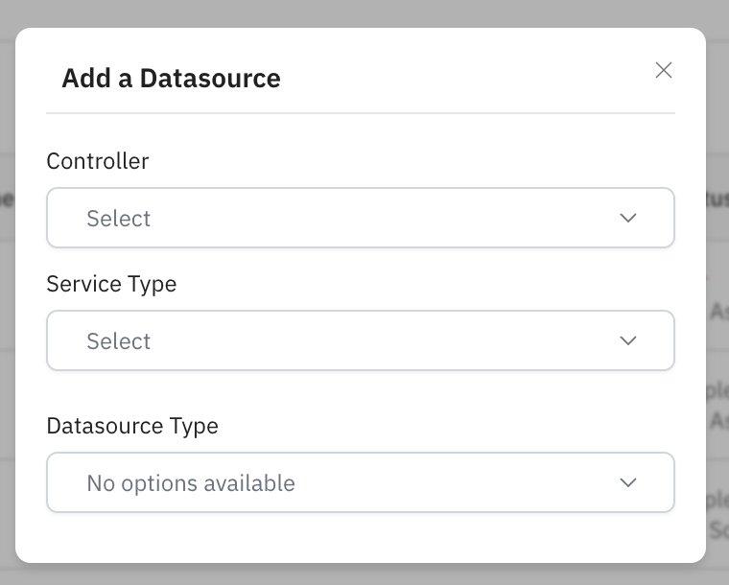Image resolution: width=729 pixels, height=585 pixels.
Task: Click the chevron arrow in Controller field
Action: pyautogui.click(x=627, y=218)
